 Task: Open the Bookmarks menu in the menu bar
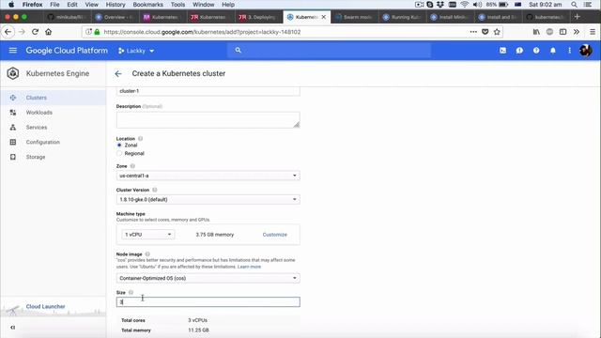(148, 5)
